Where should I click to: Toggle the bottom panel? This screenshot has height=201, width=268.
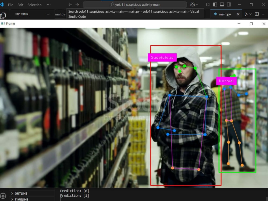click(x=222, y=5)
